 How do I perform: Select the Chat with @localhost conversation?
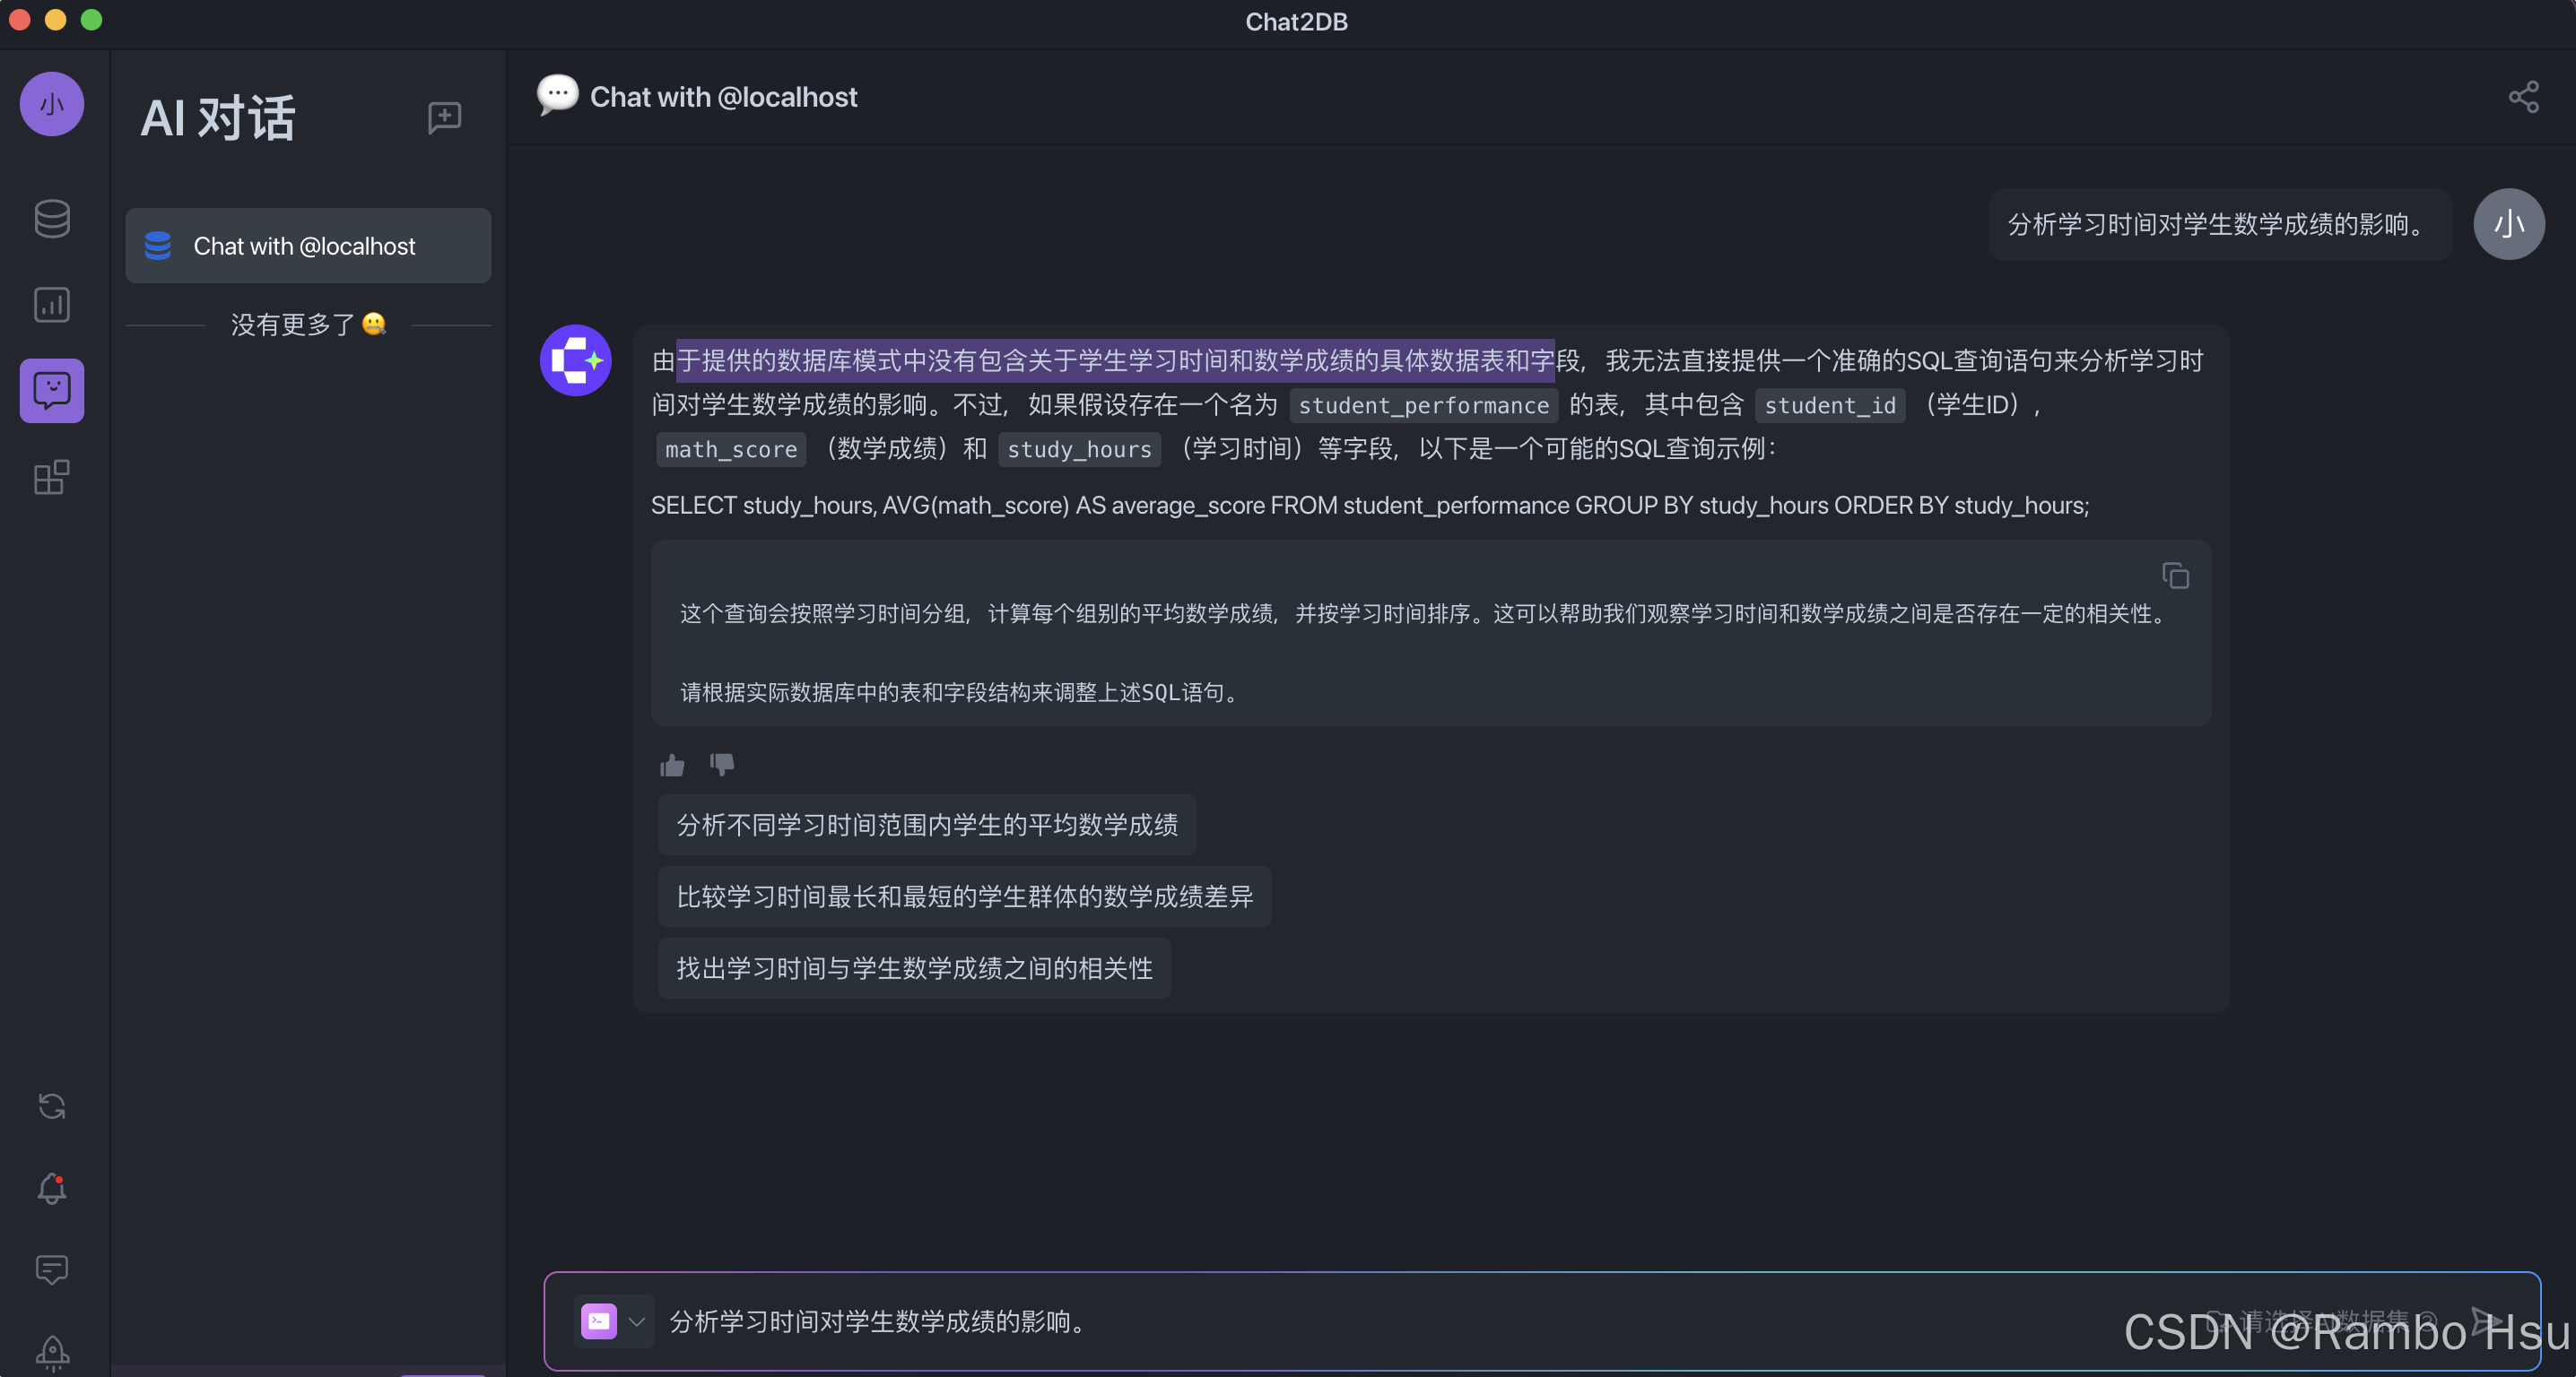[x=308, y=246]
